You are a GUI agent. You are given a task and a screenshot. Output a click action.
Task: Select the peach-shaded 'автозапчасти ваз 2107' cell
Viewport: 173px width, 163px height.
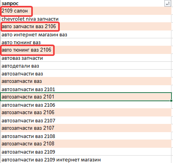click(x=86, y=128)
